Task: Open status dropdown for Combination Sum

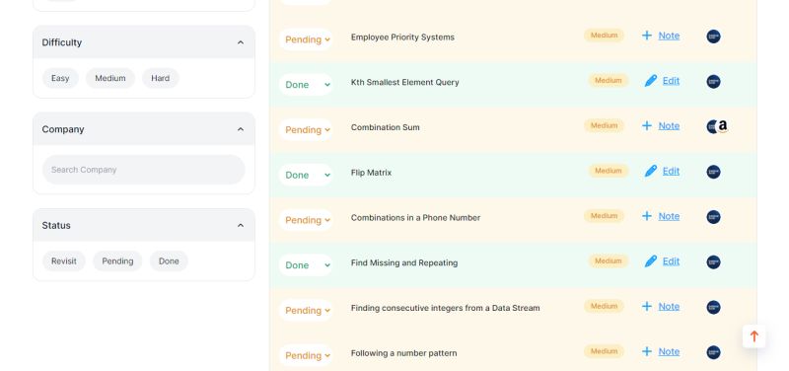Action: point(306,130)
